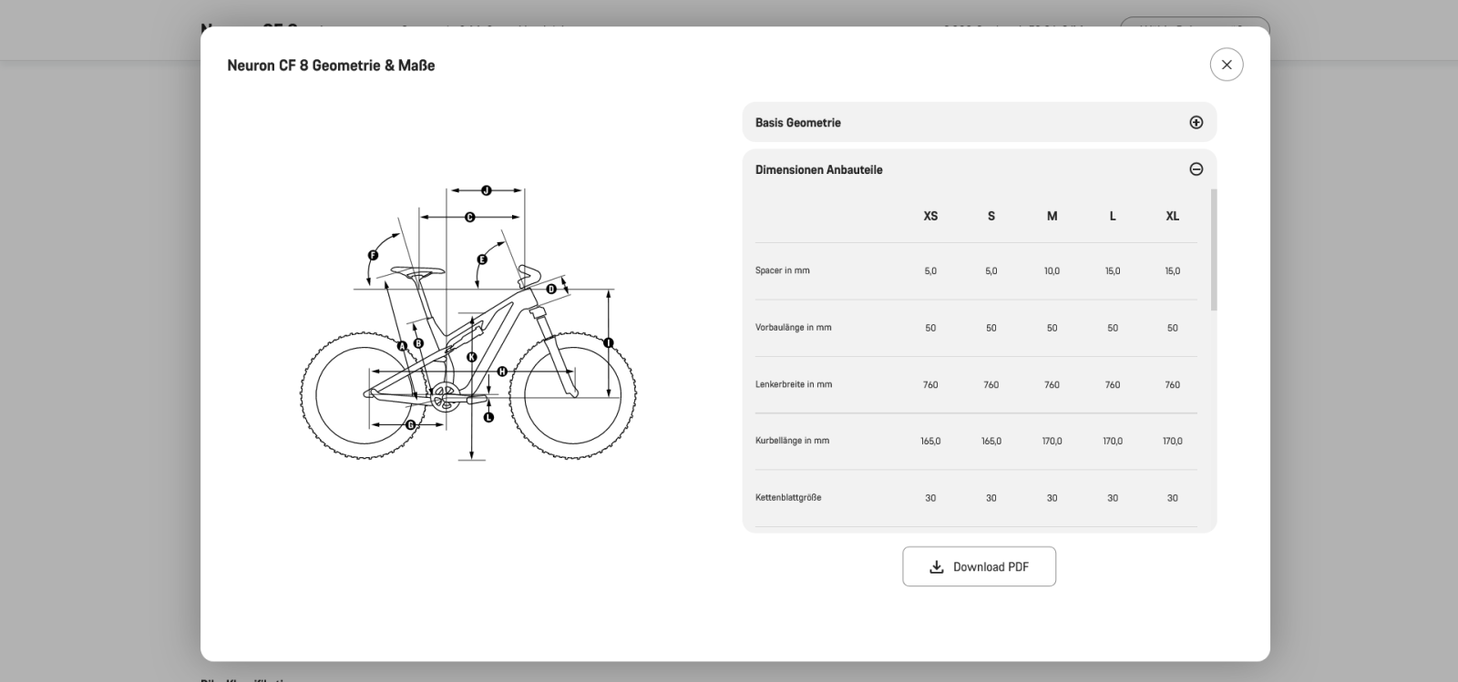Click marker L below the bottom bracket
This screenshot has height=682, width=1458.
point(488,417)
